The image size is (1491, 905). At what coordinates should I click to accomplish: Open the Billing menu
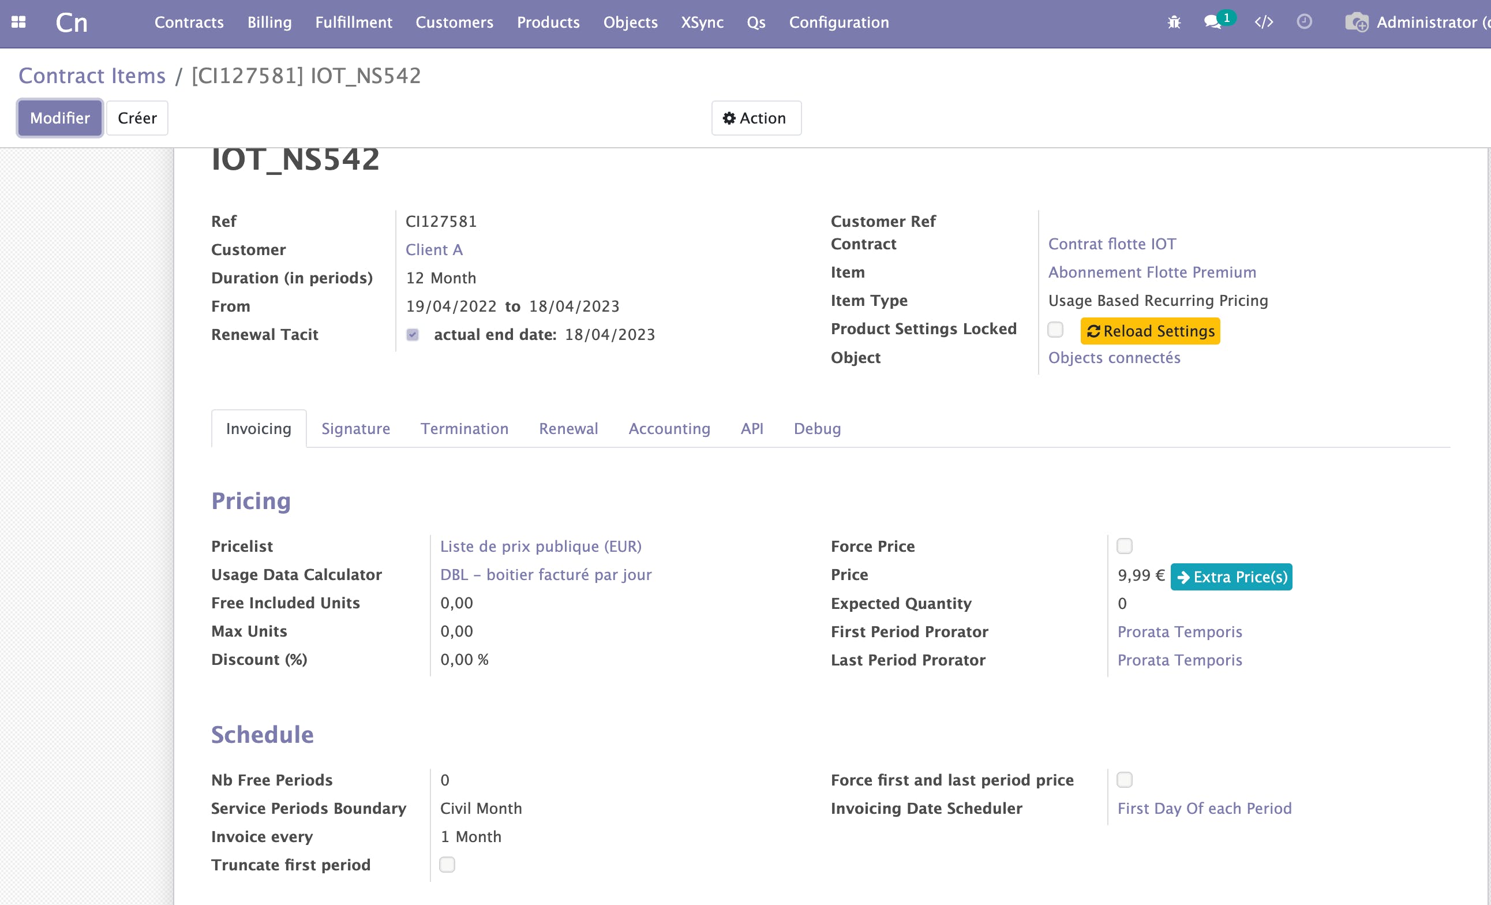click(x=269, y=23)
